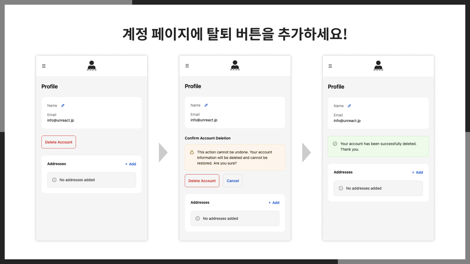
Task: Click the green checkmark icon in the success message
Action: pos(335,144)
